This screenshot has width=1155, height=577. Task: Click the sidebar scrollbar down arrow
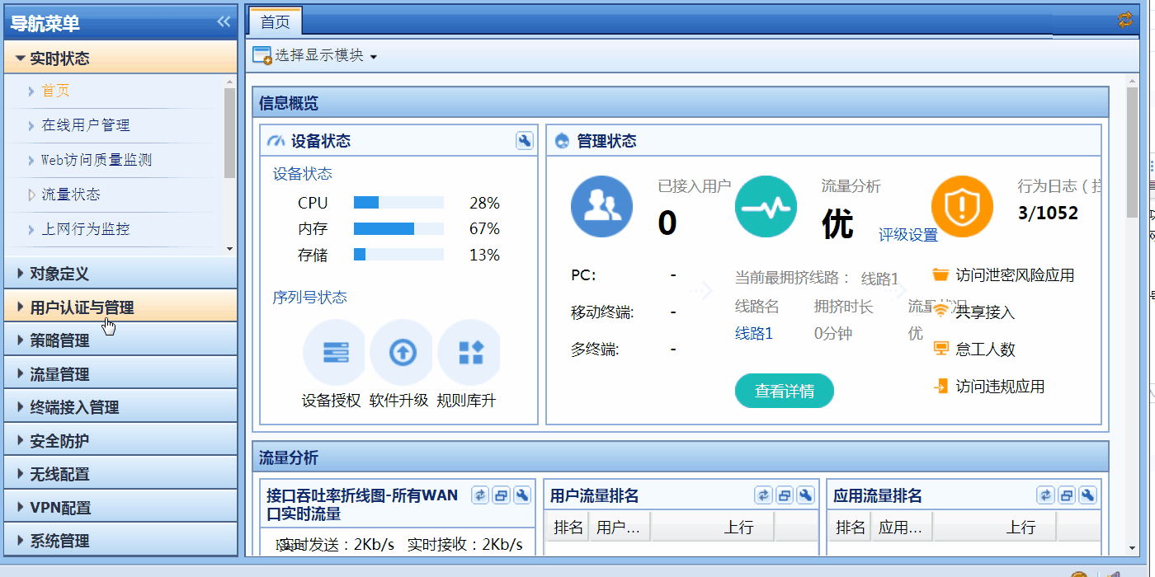click(231, 249)
